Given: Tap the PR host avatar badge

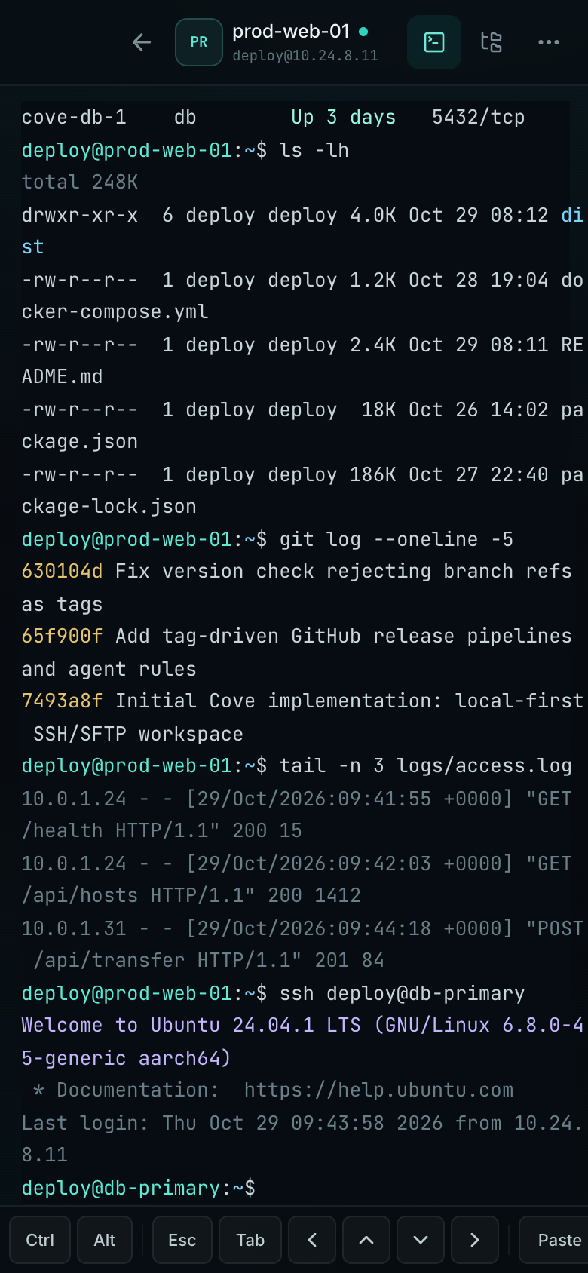Looking at the screenshot, I should coord(199,42).
